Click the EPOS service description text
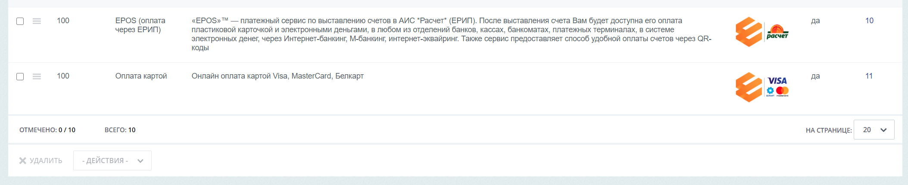 [x=451, y=34]
